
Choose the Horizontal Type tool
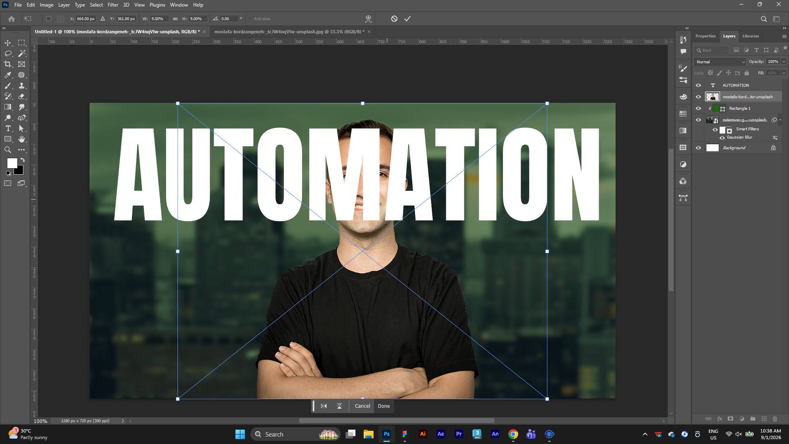tap(8, 128)
